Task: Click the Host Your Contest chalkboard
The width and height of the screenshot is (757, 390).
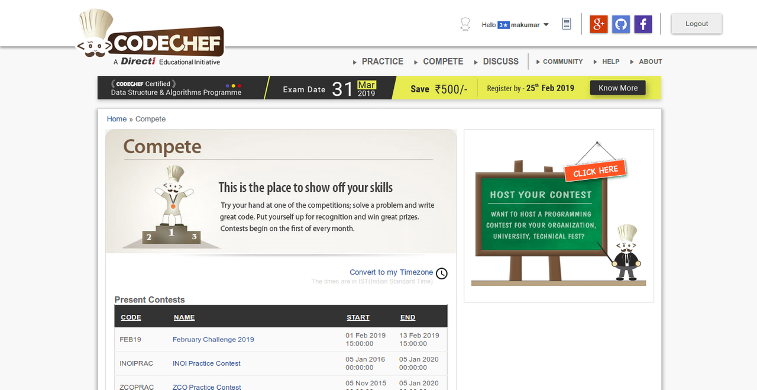Action: click(x=541, y=214)
